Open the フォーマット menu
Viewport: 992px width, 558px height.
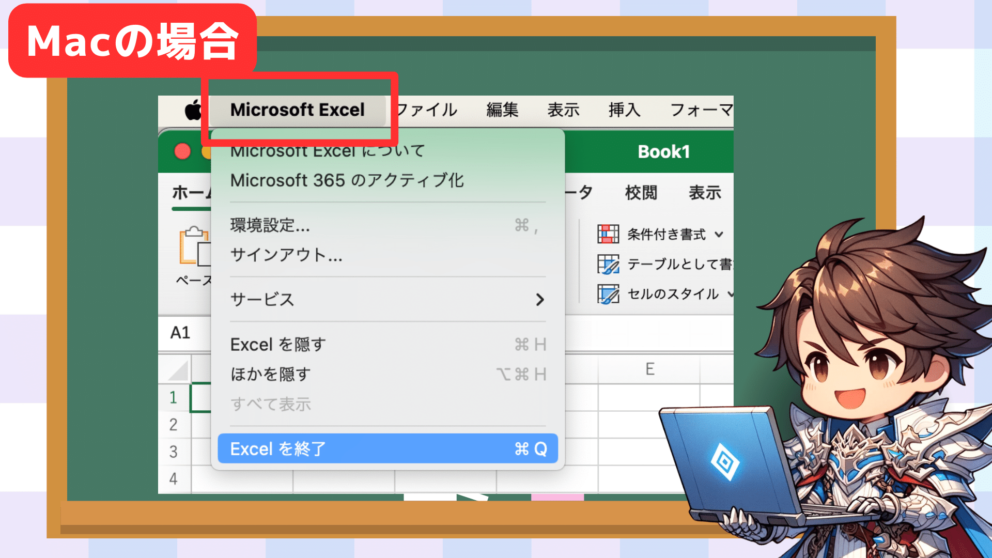[x=701, y=110]
